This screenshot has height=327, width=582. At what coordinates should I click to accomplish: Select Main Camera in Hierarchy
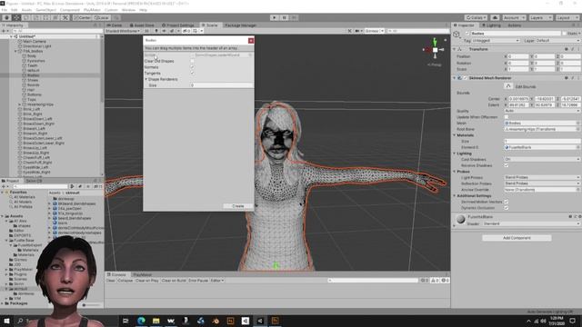pos(35,42)
